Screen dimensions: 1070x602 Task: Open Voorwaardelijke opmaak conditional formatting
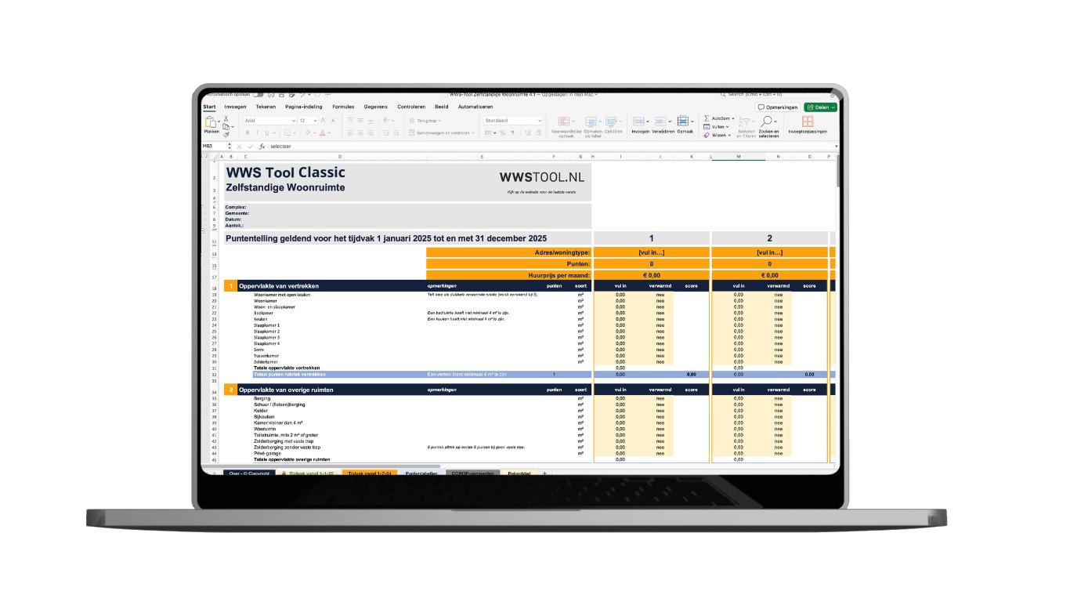pos(564,121)
